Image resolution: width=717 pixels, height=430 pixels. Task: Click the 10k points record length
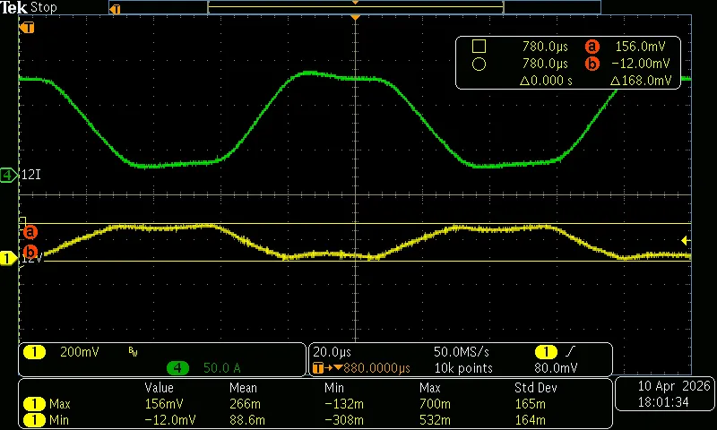463,368
